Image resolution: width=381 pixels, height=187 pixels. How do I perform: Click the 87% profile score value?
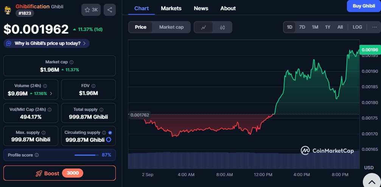click(106, 155)
